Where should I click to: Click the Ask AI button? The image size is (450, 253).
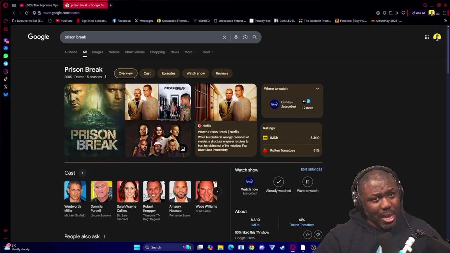pos(418,13)
